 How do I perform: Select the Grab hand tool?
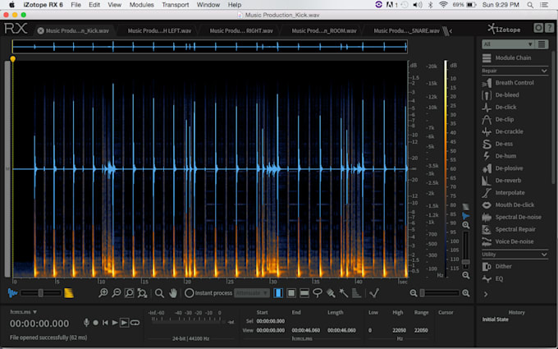point(173,293)
